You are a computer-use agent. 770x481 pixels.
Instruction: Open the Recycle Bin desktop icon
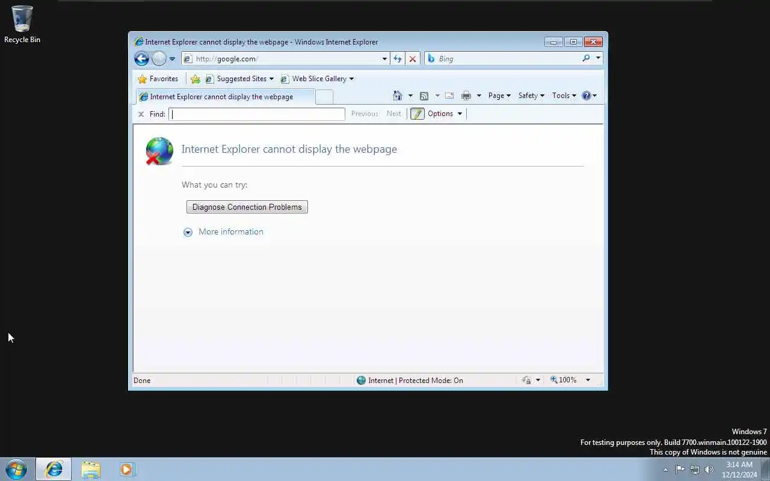[x=22, y=25]
